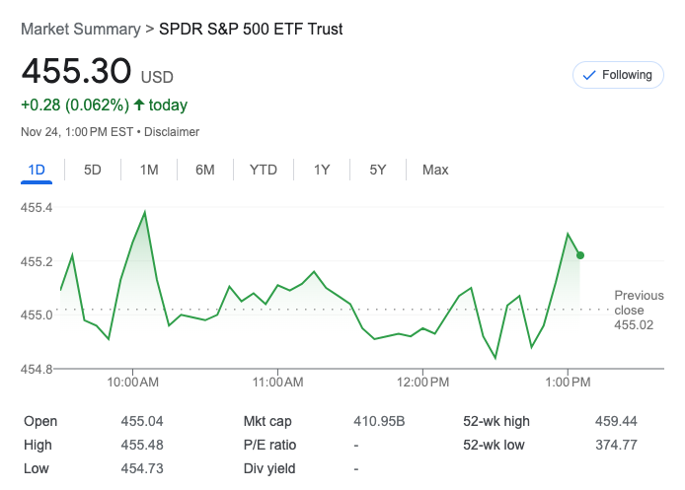The width and height of the screenshot is (685, 490).
Task: Click the 454.8 y-axis label
Action: pos(37,370)
